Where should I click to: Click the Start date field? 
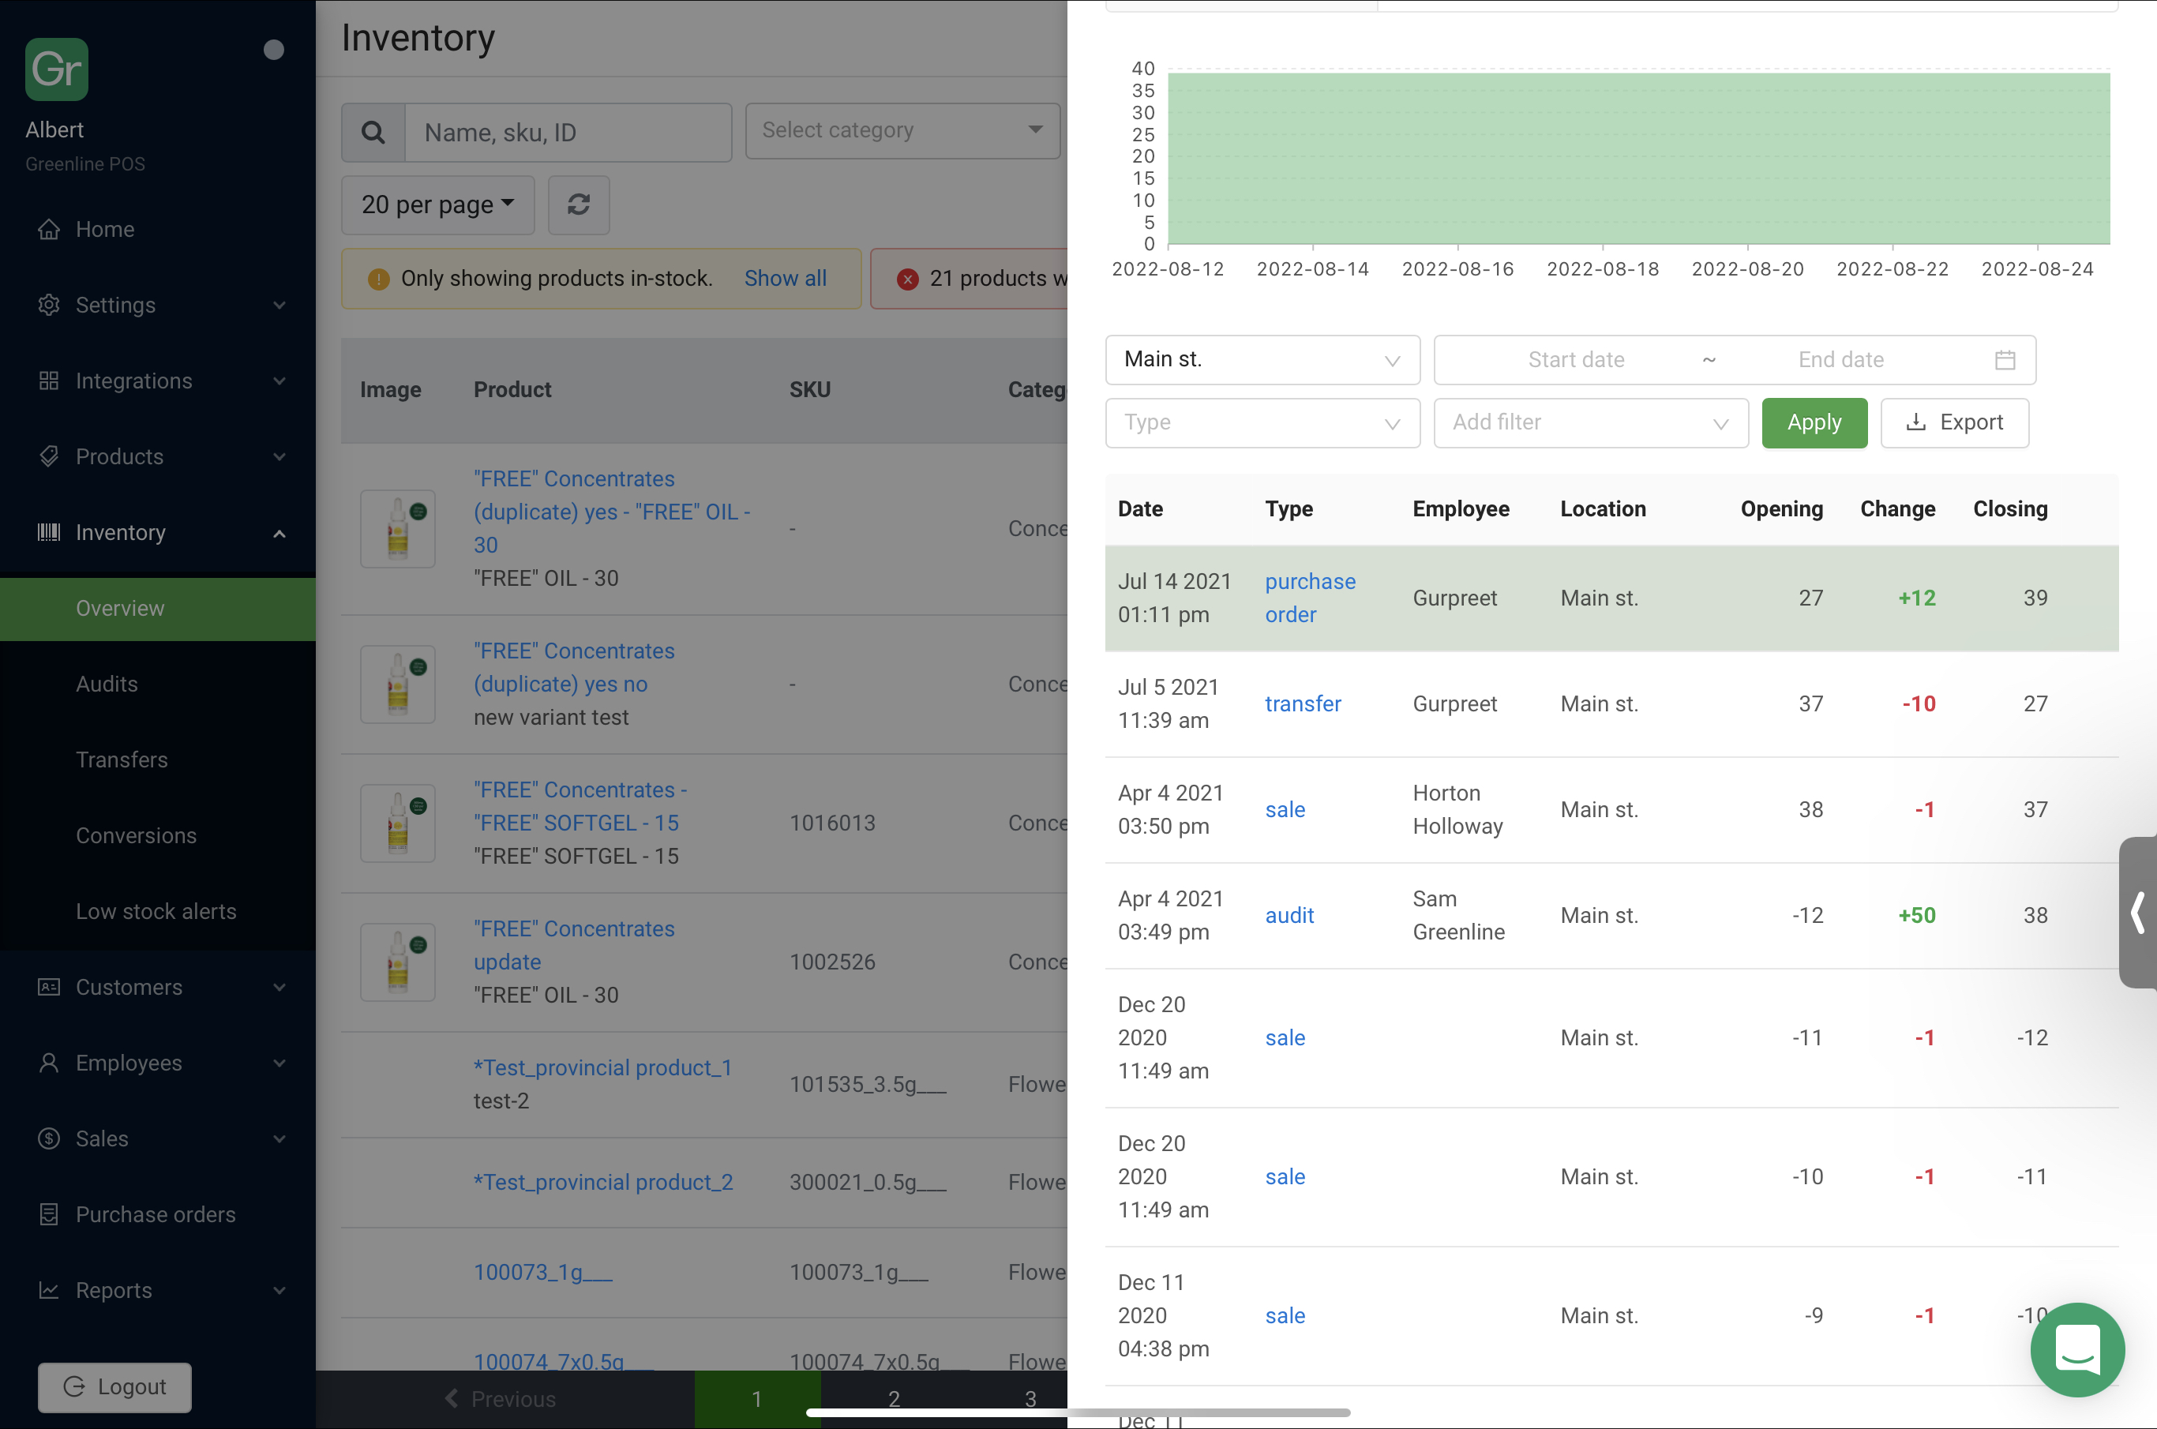tap(1576, 359)
